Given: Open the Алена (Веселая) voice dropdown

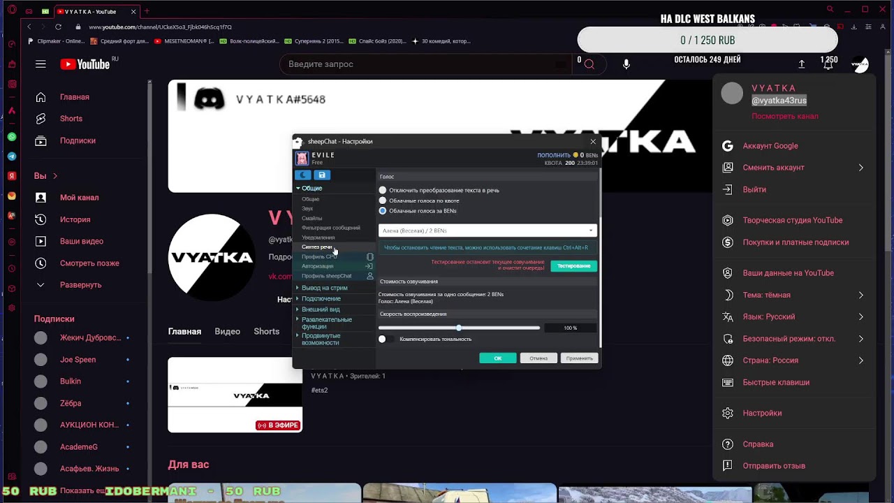Looking at the screenshot, I should pyautogui.click(x=488, y=230).
